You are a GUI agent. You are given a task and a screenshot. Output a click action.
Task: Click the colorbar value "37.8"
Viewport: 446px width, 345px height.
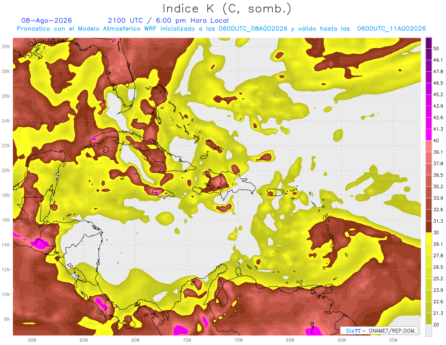[x=439, y=163]
